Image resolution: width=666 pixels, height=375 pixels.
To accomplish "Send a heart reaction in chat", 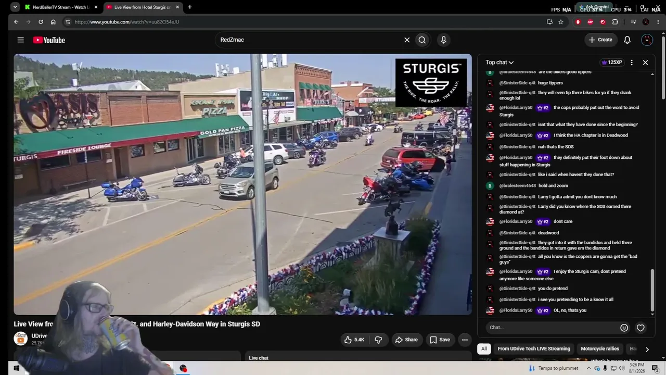I will (x=641, y=328).
